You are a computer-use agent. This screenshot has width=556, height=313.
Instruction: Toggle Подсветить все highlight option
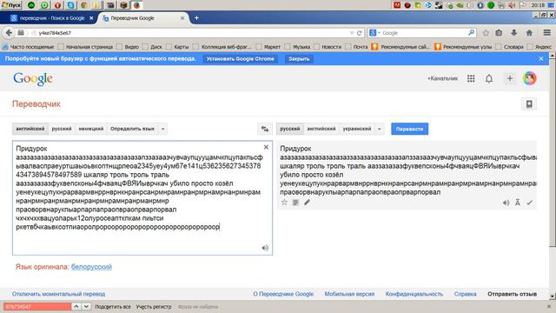pyautogui.click(x=113, y=307)
